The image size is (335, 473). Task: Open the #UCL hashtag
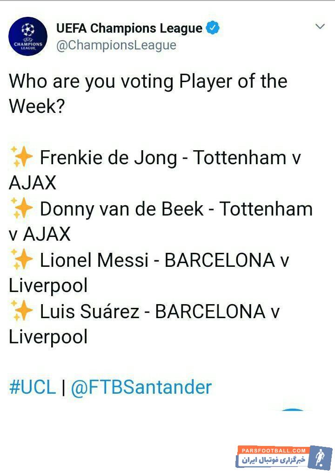coord(32,387)
